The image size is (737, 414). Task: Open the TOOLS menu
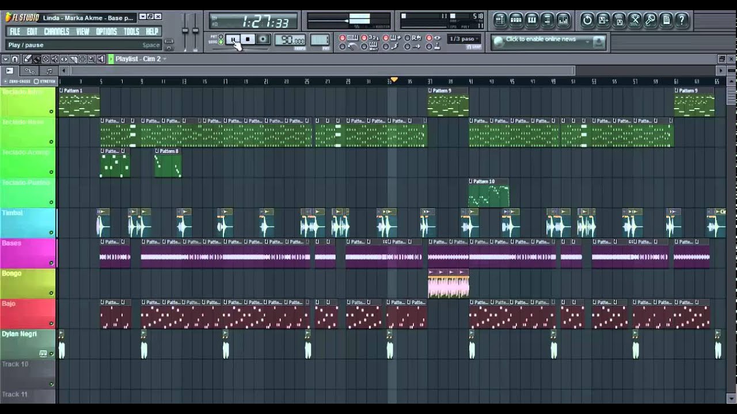131,32
